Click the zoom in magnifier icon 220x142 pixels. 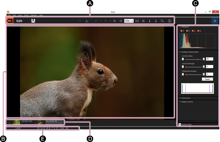pos(115,21)
